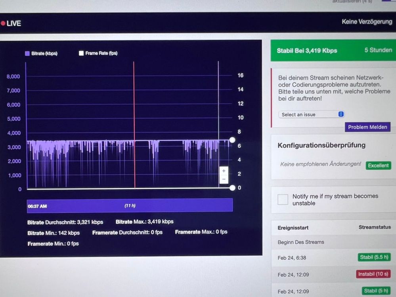396x297 pixels.
Task: Click the upper chart range slider handle
Action: pos(232,140)
